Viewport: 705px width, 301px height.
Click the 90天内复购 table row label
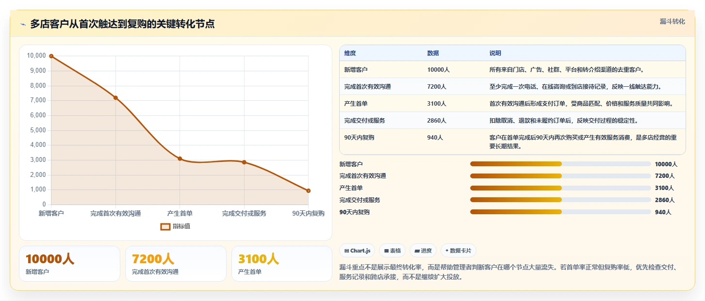[x=359, y=138]
